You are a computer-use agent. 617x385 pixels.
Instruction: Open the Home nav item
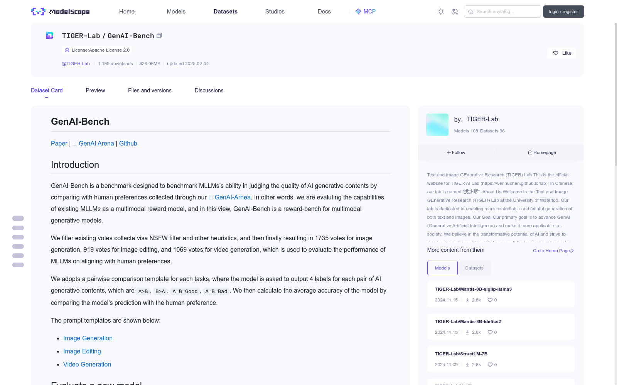(127, 12)
